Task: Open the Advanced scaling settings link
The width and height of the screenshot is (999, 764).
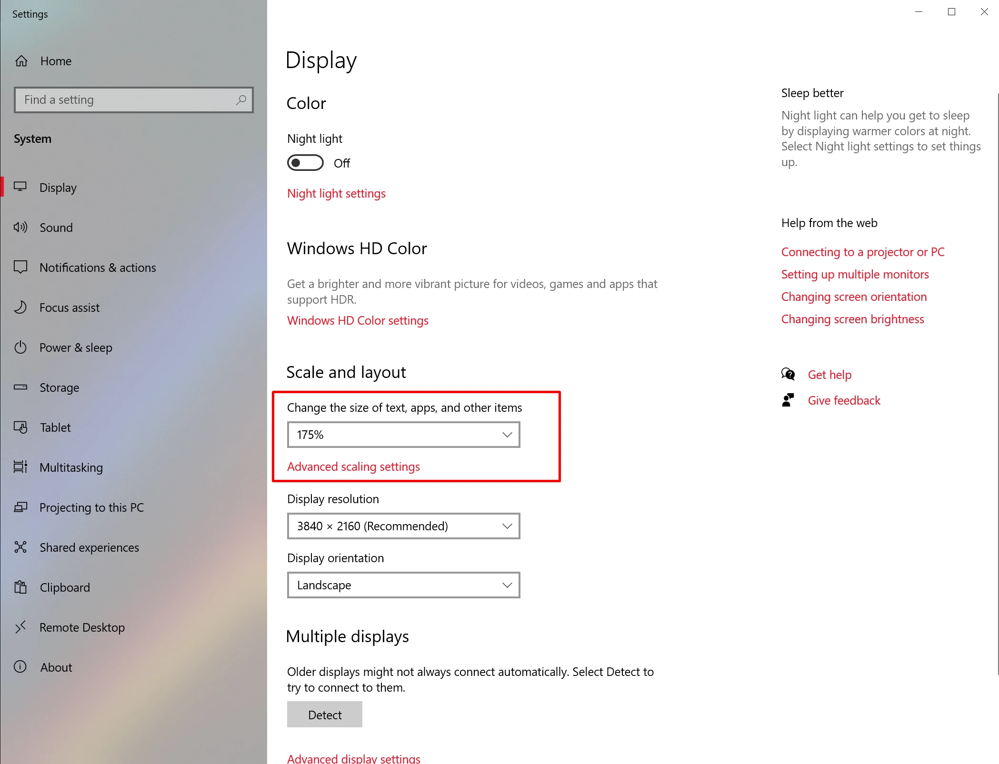Action: (x=353, y=466)
